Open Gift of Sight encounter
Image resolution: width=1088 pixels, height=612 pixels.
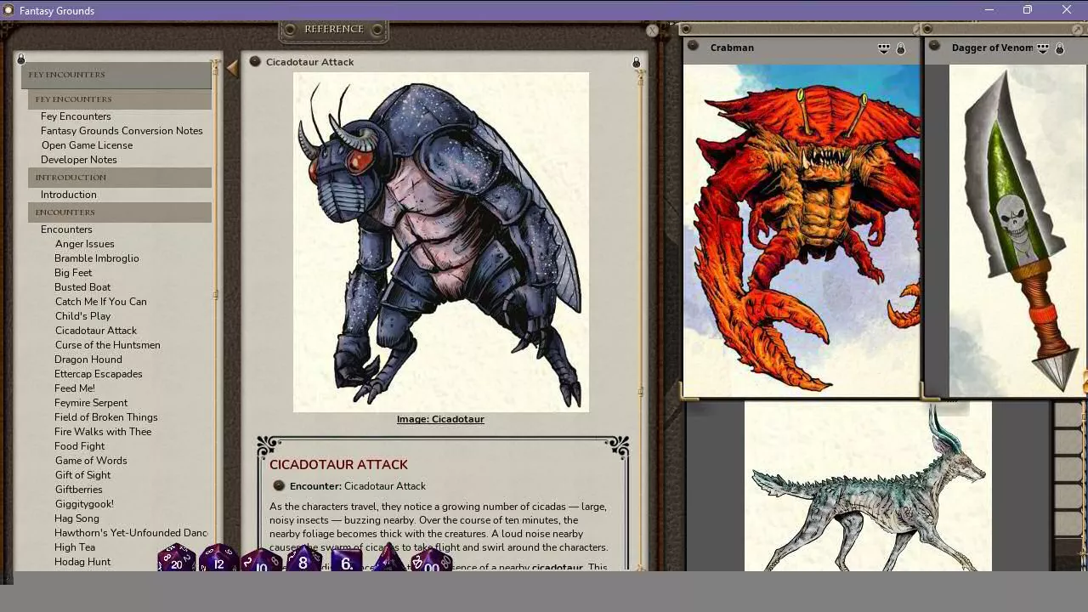pos(82,475)
